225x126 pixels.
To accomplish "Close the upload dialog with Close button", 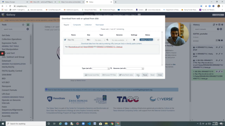I will click(160, 75).
